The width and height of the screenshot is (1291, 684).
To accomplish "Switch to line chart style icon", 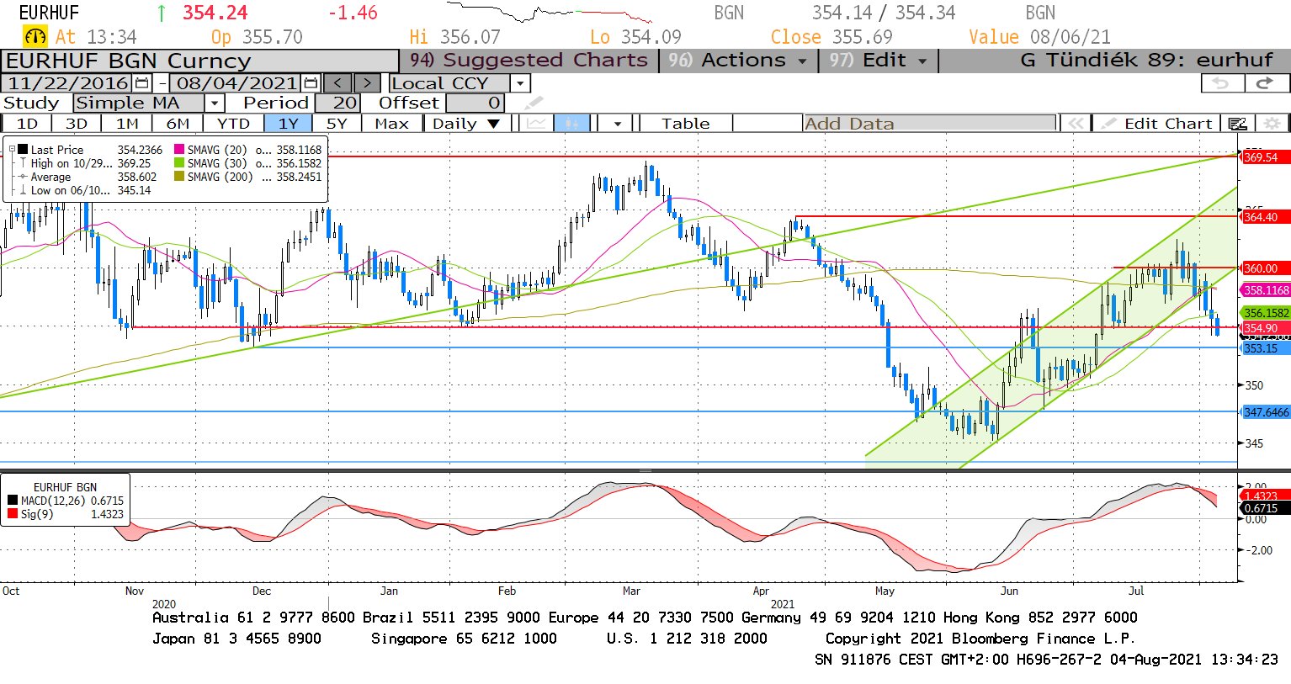I will (536, 124).
